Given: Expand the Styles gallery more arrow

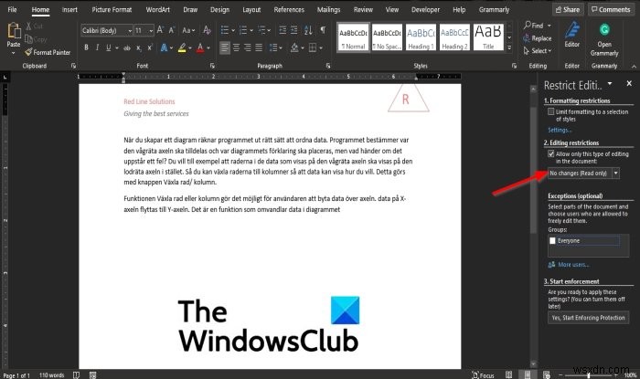Looking at the screenshot, I should [x=509, y=48].
